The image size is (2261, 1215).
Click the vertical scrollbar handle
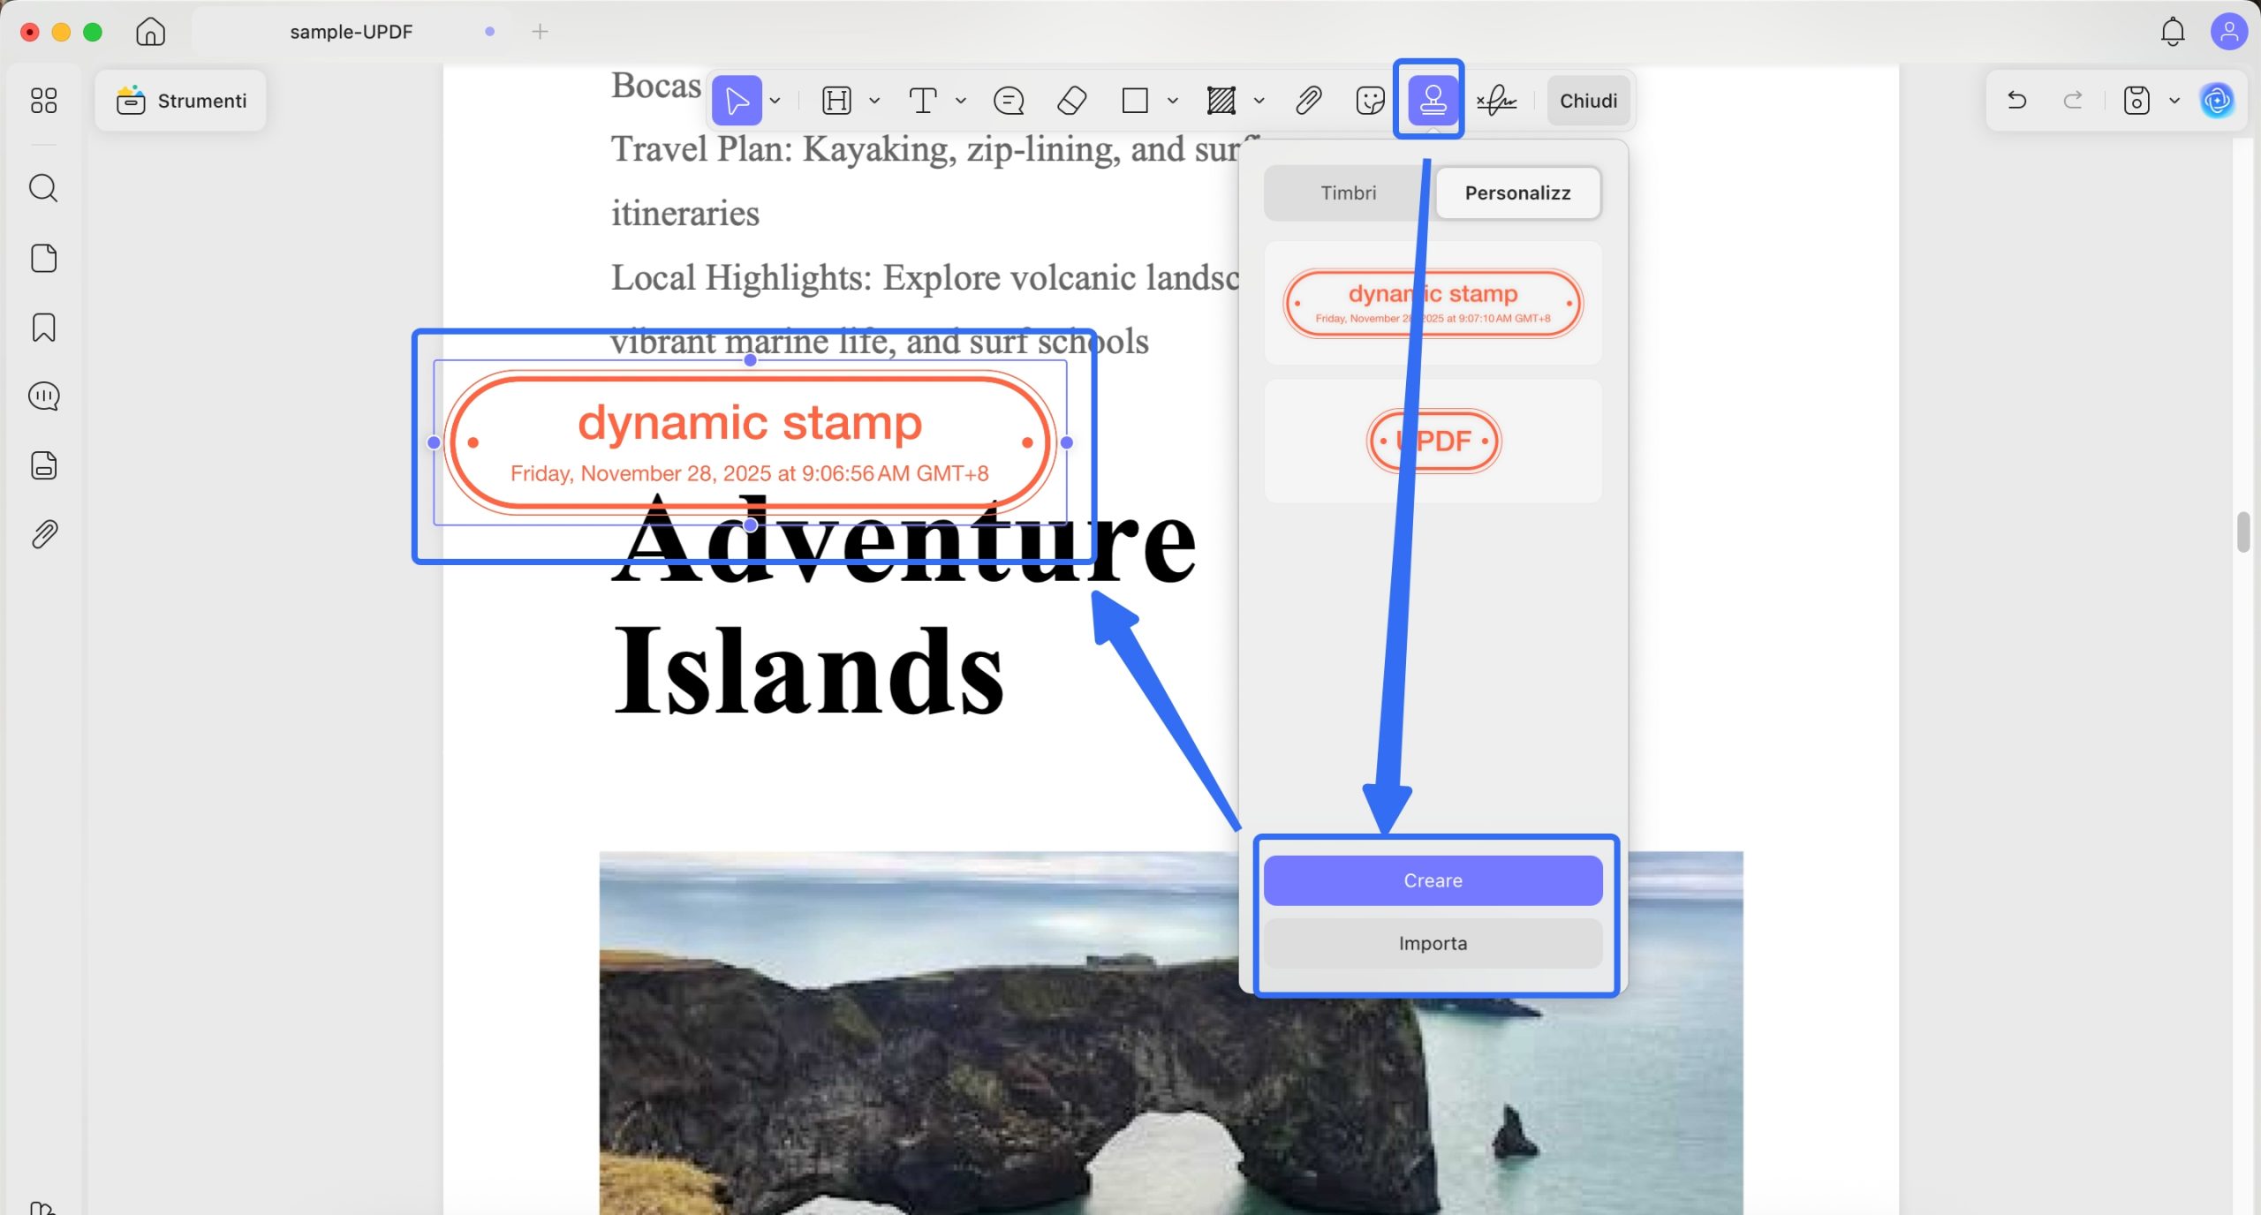tap(2243, 532)
